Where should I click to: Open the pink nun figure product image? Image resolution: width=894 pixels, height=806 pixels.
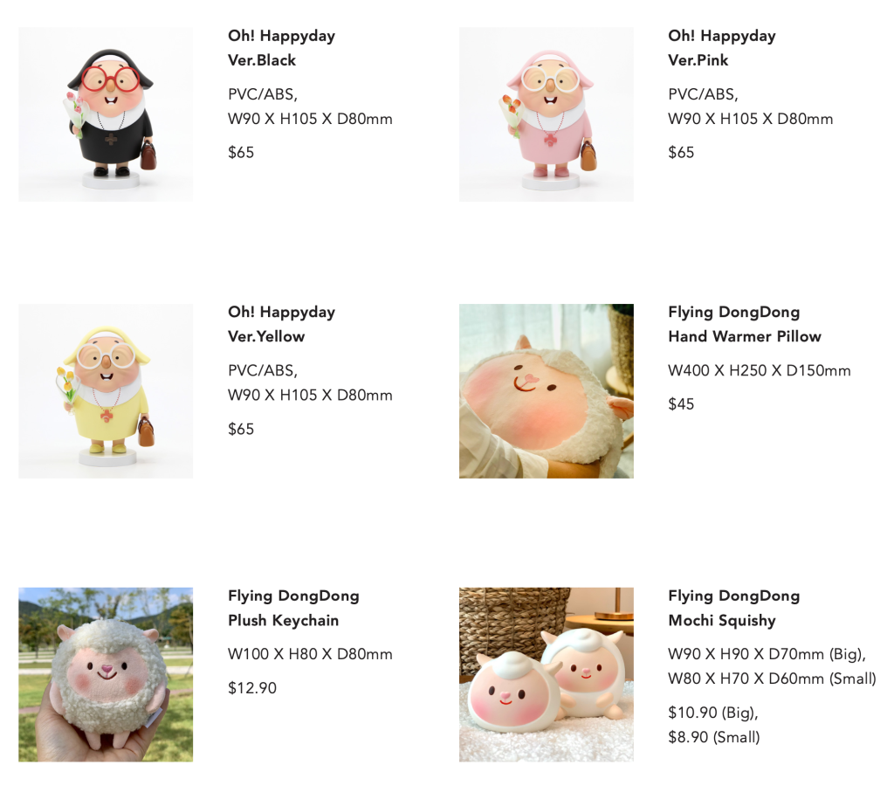(x=547, y=114)
